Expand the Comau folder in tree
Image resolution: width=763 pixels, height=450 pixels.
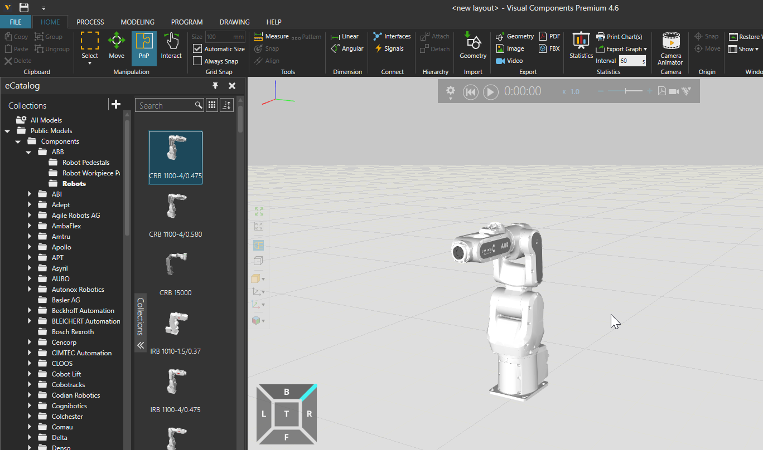click(29, 427)
